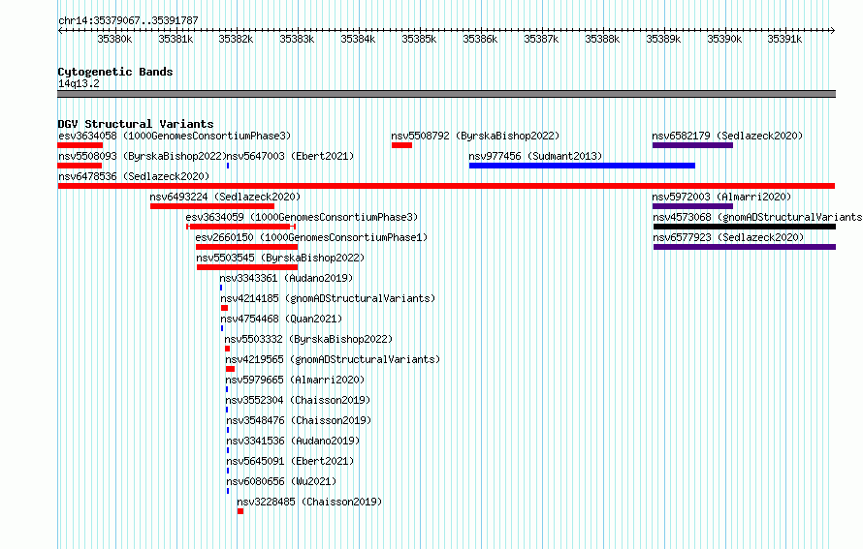Click the 35385k ruler tick label
The height and width of the screenshot is (549, 863).
[x=419, y=39]
